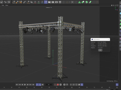Click the Render to Picture Viewer icon
Viewport: 121px width, 90px height.
[53, 2]
